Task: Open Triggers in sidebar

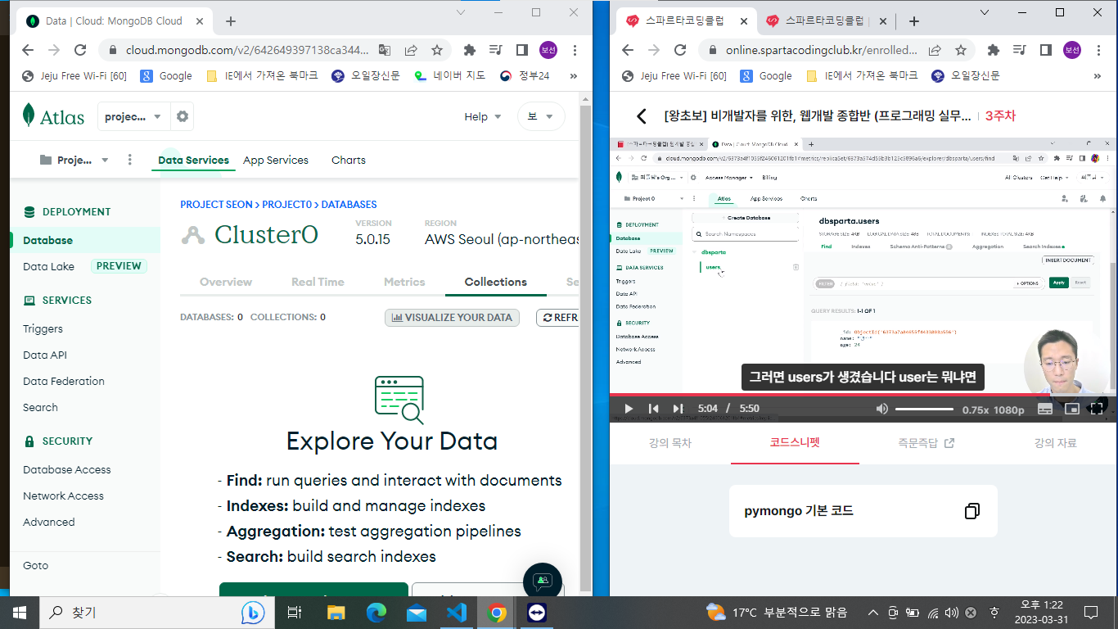Action: [x=43, y=328]
